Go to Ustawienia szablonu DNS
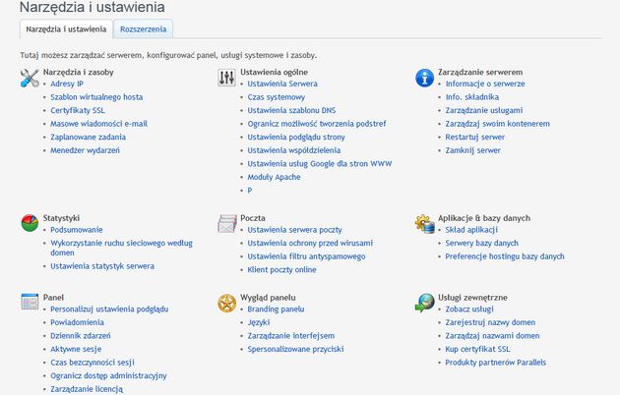Image resolution: width=620 pixels, height=395 pixels. click(291, 110)
